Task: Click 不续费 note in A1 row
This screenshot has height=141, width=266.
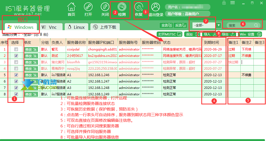Action: (246, 75)
